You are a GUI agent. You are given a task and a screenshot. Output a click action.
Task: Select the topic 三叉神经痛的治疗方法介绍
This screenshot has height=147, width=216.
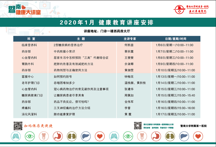pyautogui.click(x=72, y=108)
